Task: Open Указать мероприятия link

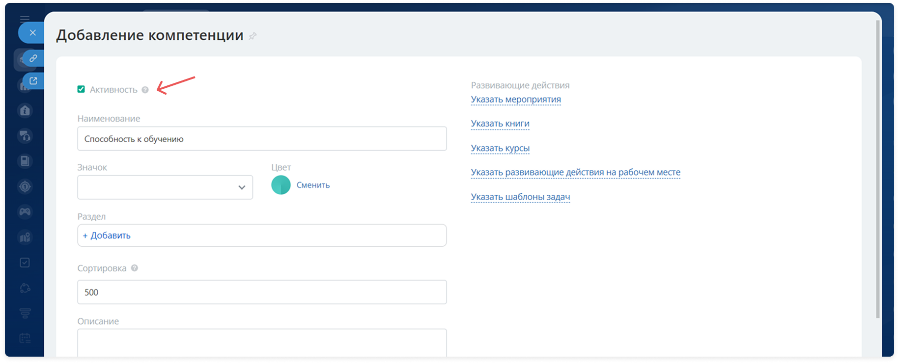Action: tap(515, 100)
